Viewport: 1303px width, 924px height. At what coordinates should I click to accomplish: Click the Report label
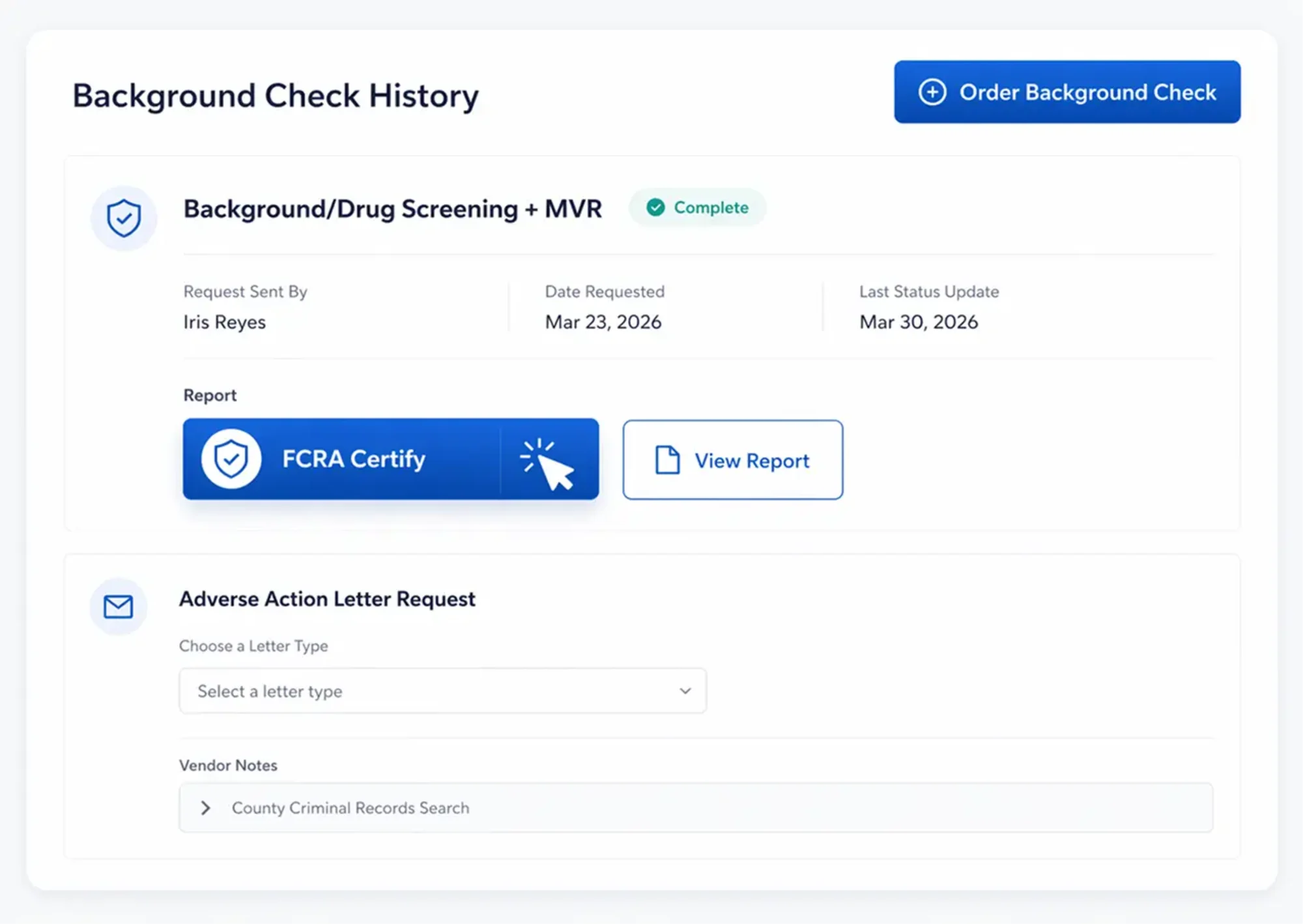click(210, 396)
